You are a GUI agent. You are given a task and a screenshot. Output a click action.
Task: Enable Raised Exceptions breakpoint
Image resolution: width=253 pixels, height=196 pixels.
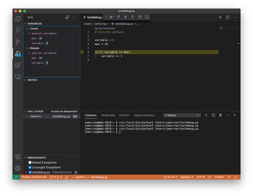click(30, 162)
